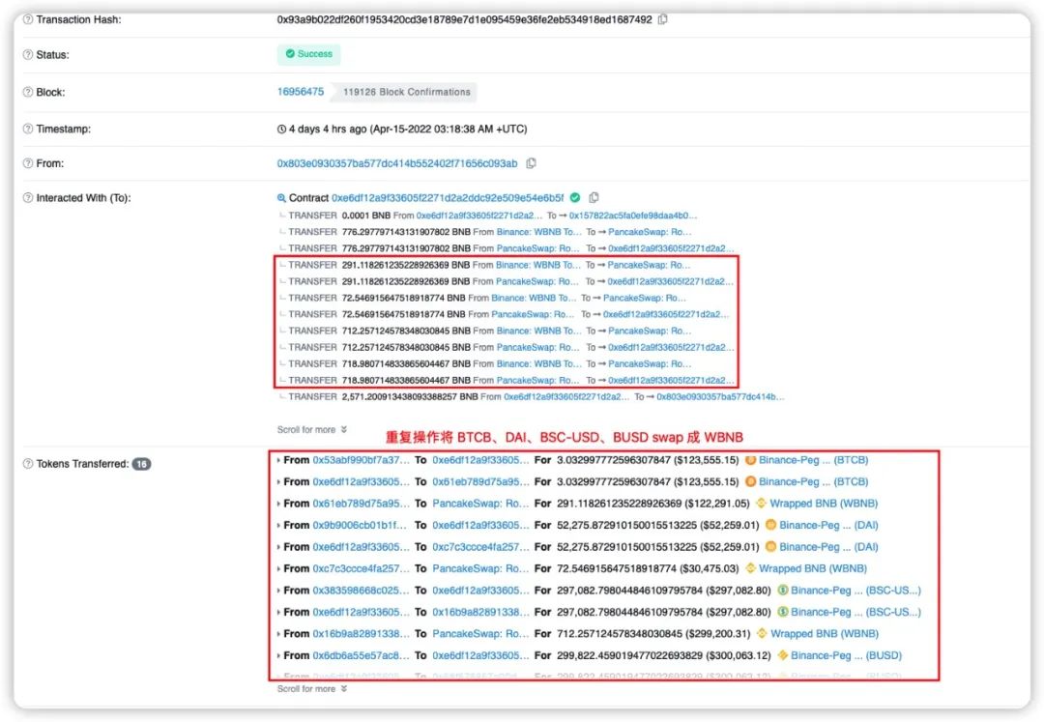Click the $299,200.31 value in WBNB row
This screenshot has width=1044, height=722.
click(717, 633)
